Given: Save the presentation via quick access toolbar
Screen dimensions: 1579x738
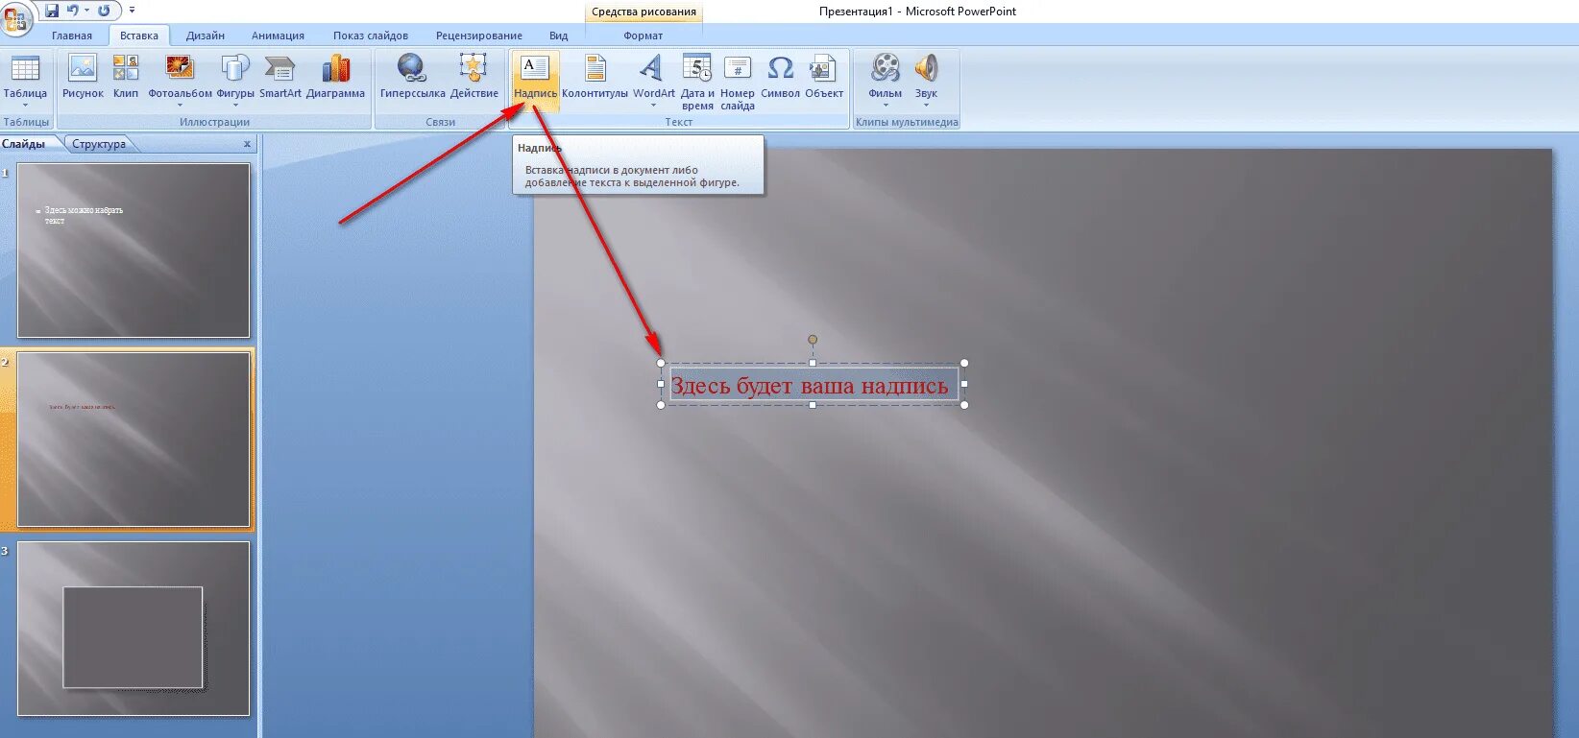Looking at the screenshot, I should pos(52,11).
